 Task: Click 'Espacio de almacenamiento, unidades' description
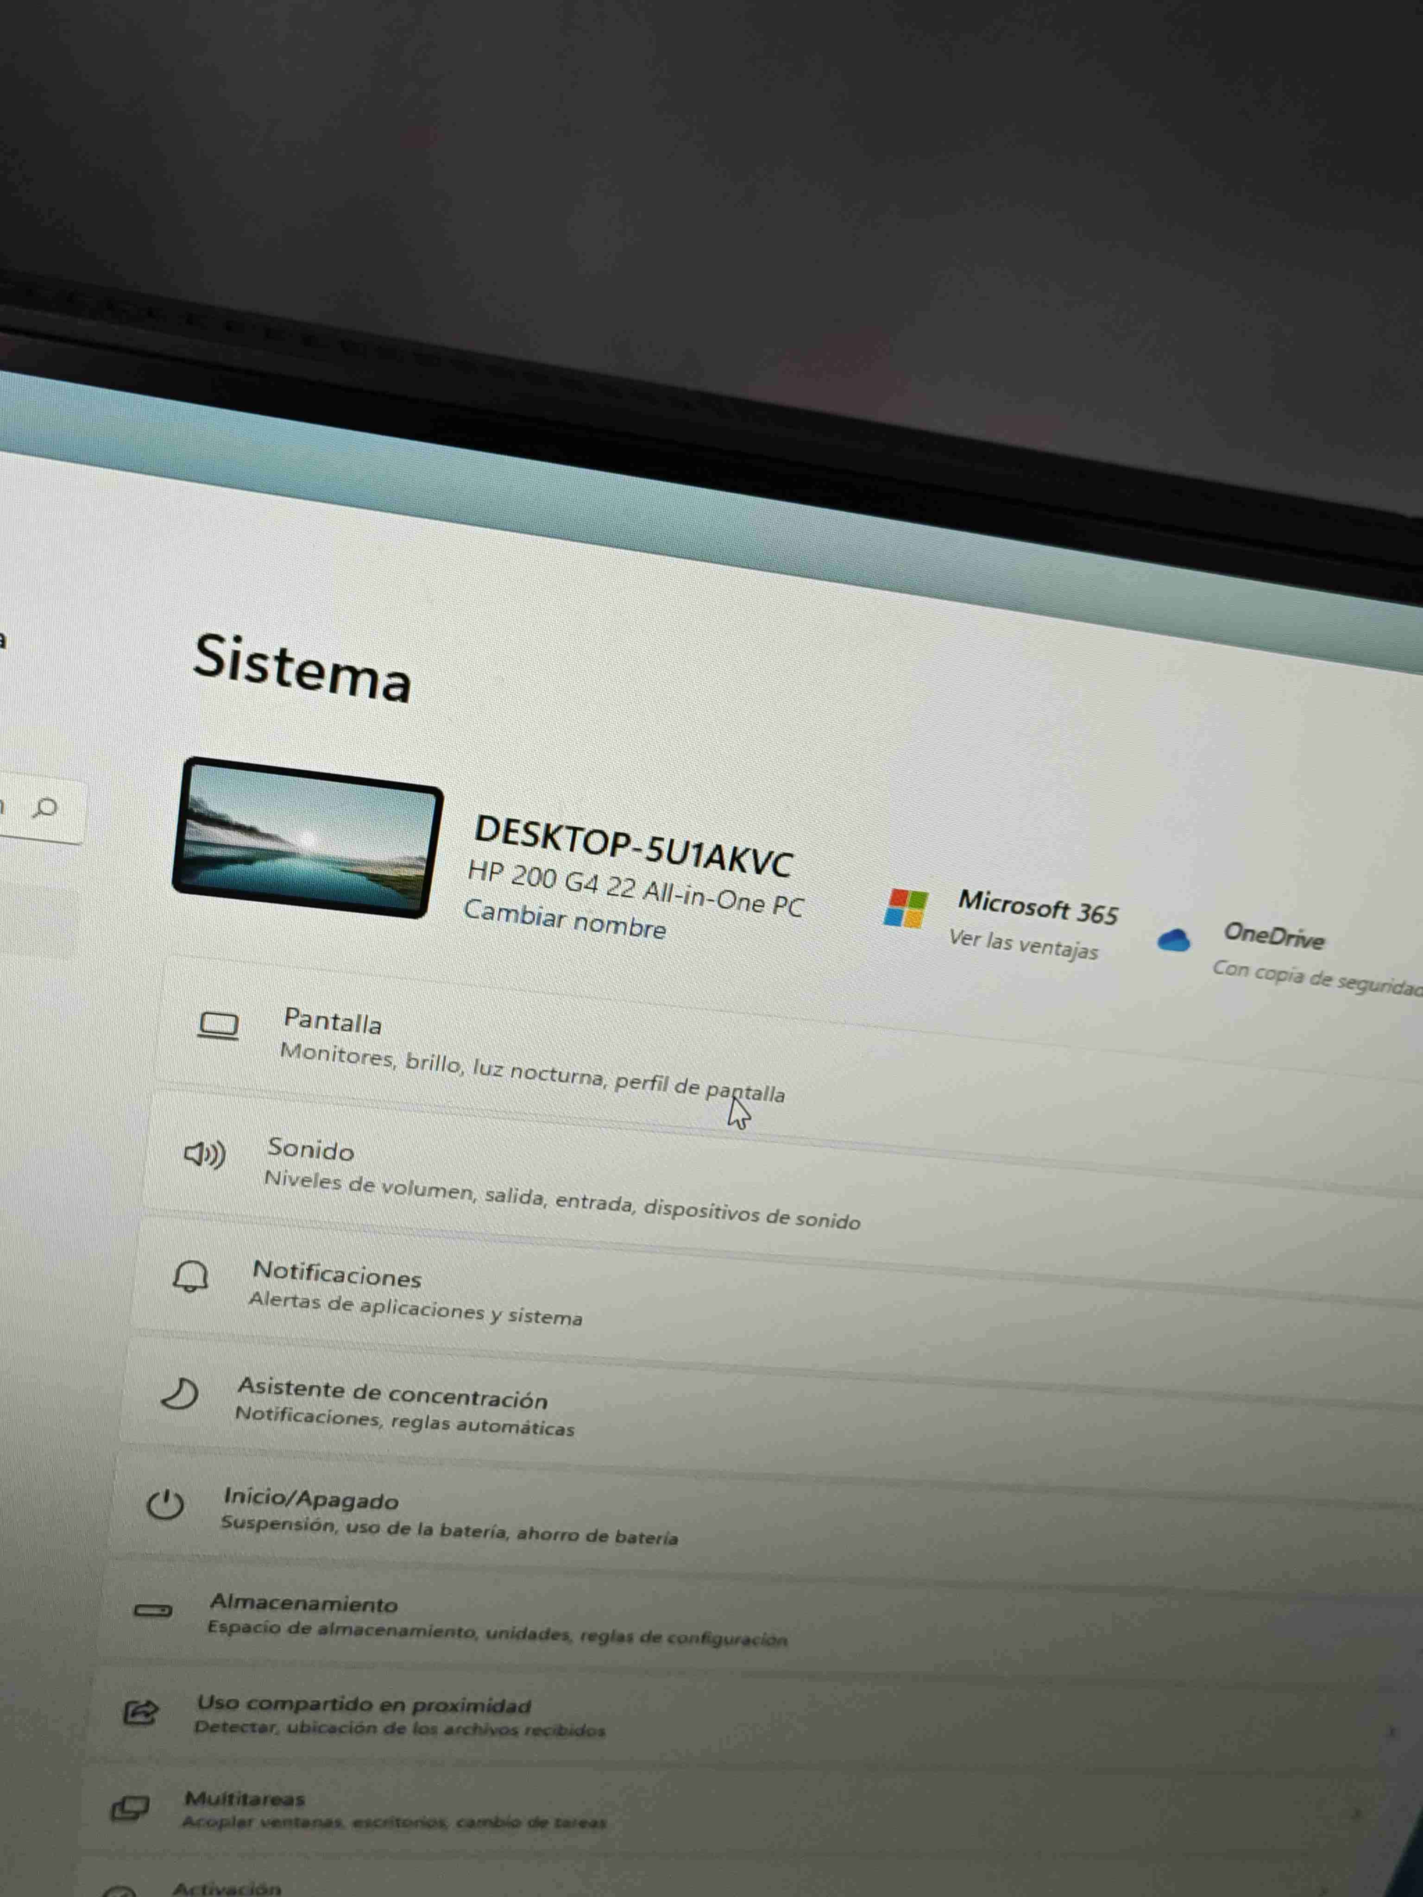click(497, 1633)
